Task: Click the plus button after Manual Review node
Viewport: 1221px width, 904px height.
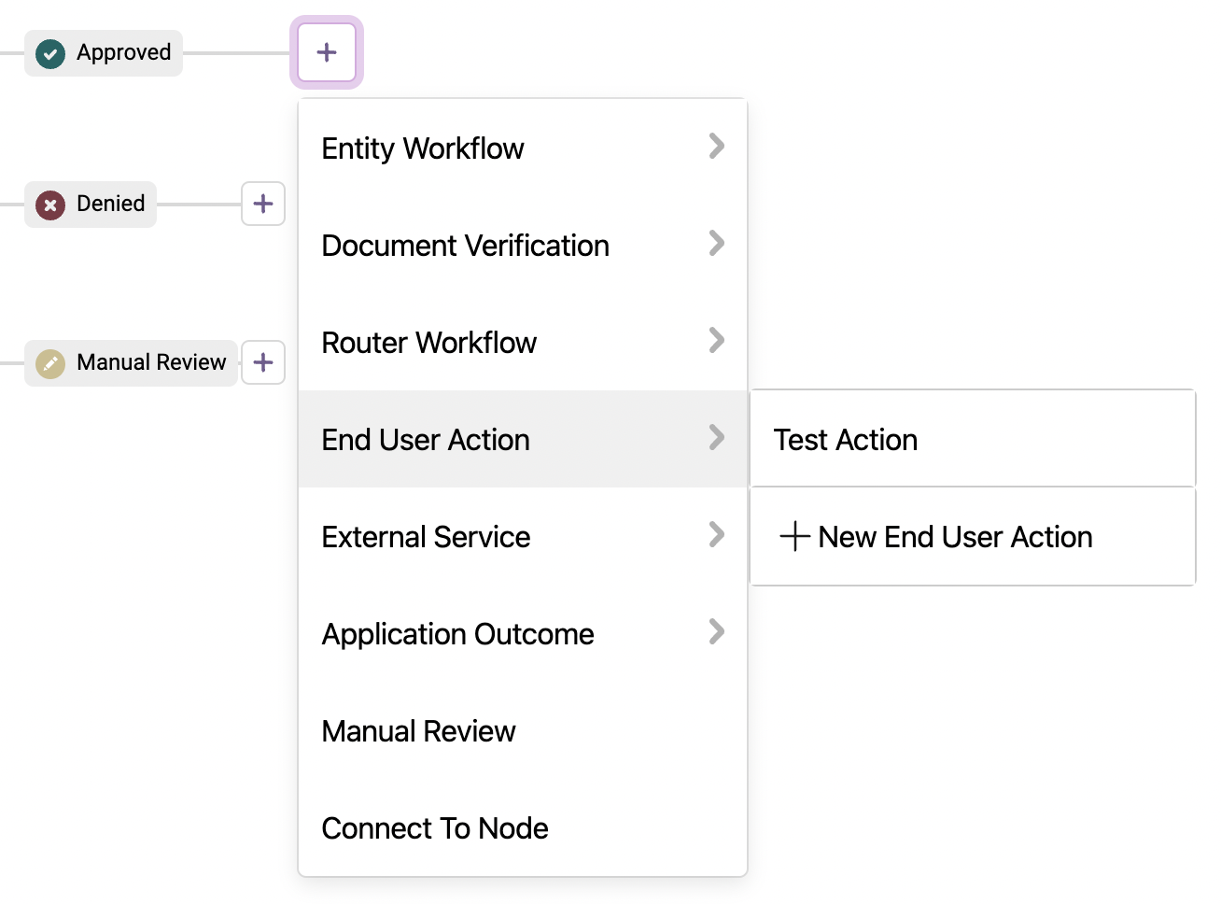Action: 263,362
